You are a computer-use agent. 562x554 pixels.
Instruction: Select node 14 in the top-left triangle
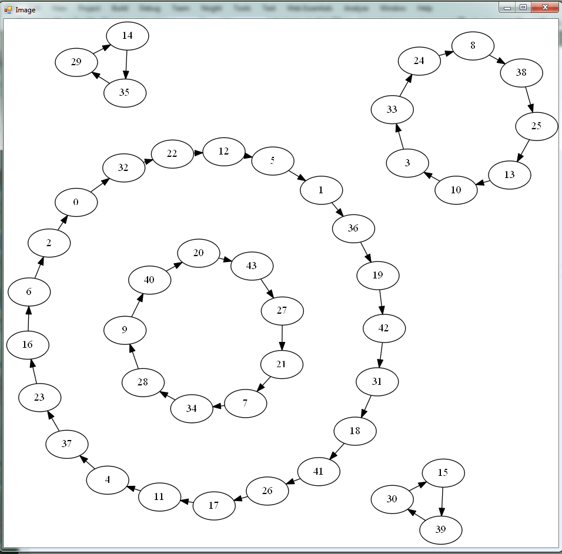coord(127,35)
